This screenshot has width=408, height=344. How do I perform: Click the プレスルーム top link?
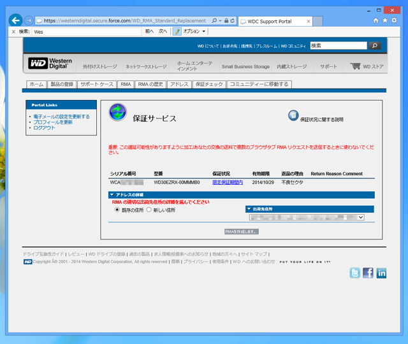266,46
